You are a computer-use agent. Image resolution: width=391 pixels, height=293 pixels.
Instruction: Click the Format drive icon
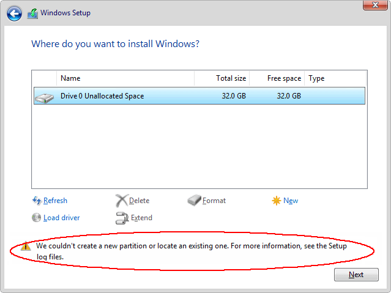[194, 200]
